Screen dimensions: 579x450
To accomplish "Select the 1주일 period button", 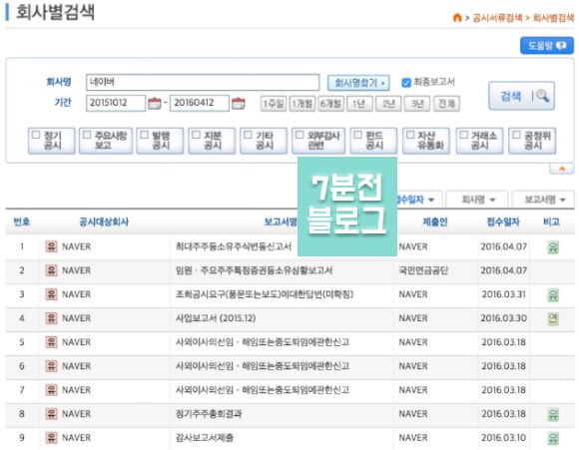I will click(274, 104).
